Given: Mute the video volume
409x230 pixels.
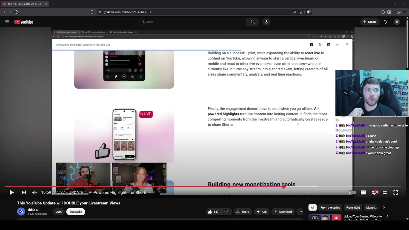Looking at the screenshot, I should (x=35, y=192).
